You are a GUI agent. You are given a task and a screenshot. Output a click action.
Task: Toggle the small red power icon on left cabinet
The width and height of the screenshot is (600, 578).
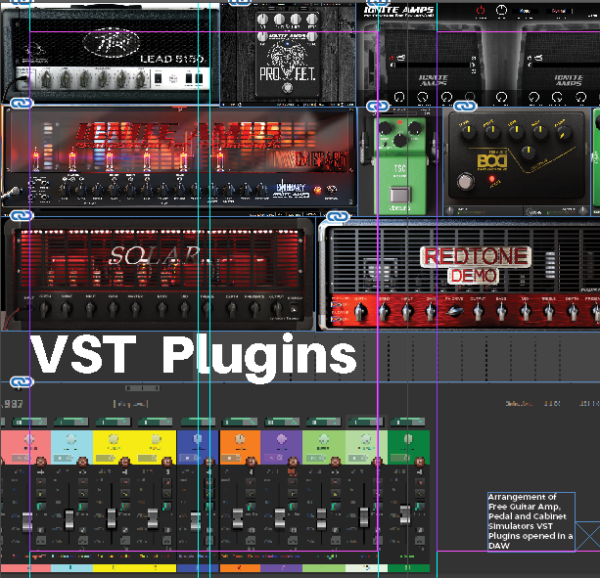(x=392, y=58)
